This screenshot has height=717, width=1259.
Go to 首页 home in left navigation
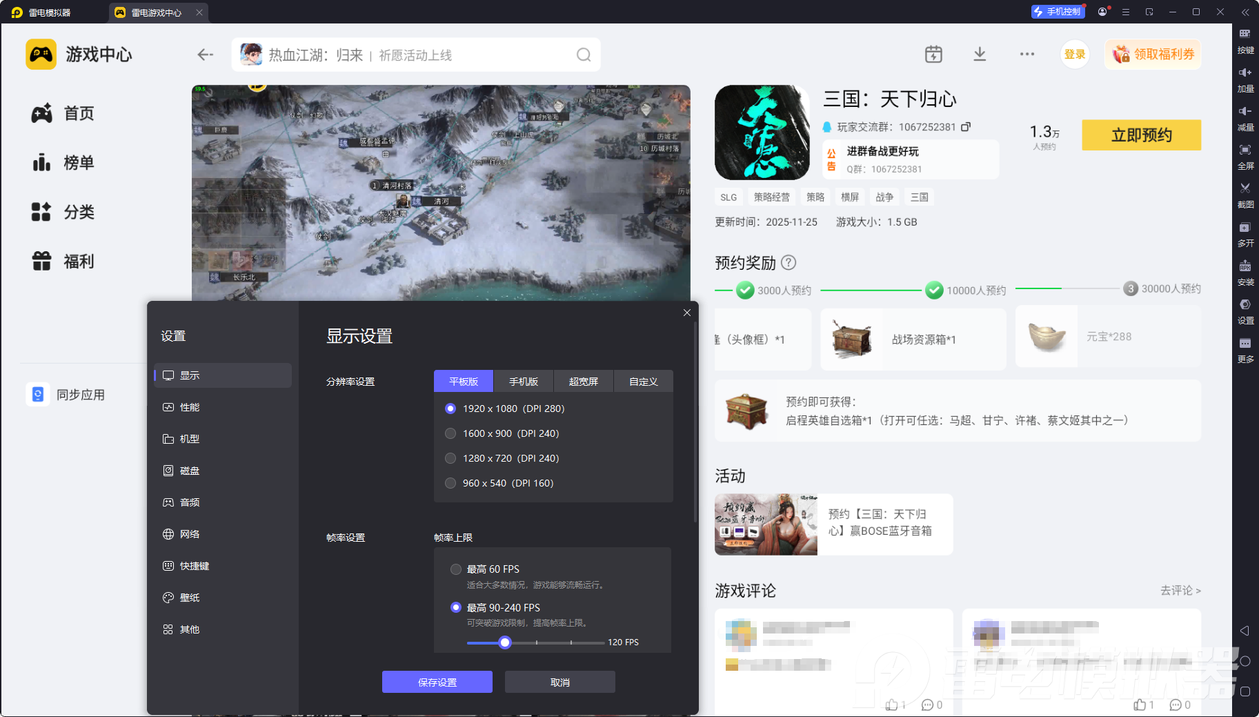(63, 113)
